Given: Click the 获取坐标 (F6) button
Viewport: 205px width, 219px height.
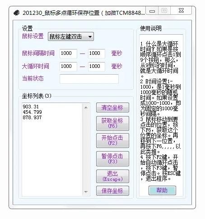Looking at the screenshot, I should tap(112, 123).
